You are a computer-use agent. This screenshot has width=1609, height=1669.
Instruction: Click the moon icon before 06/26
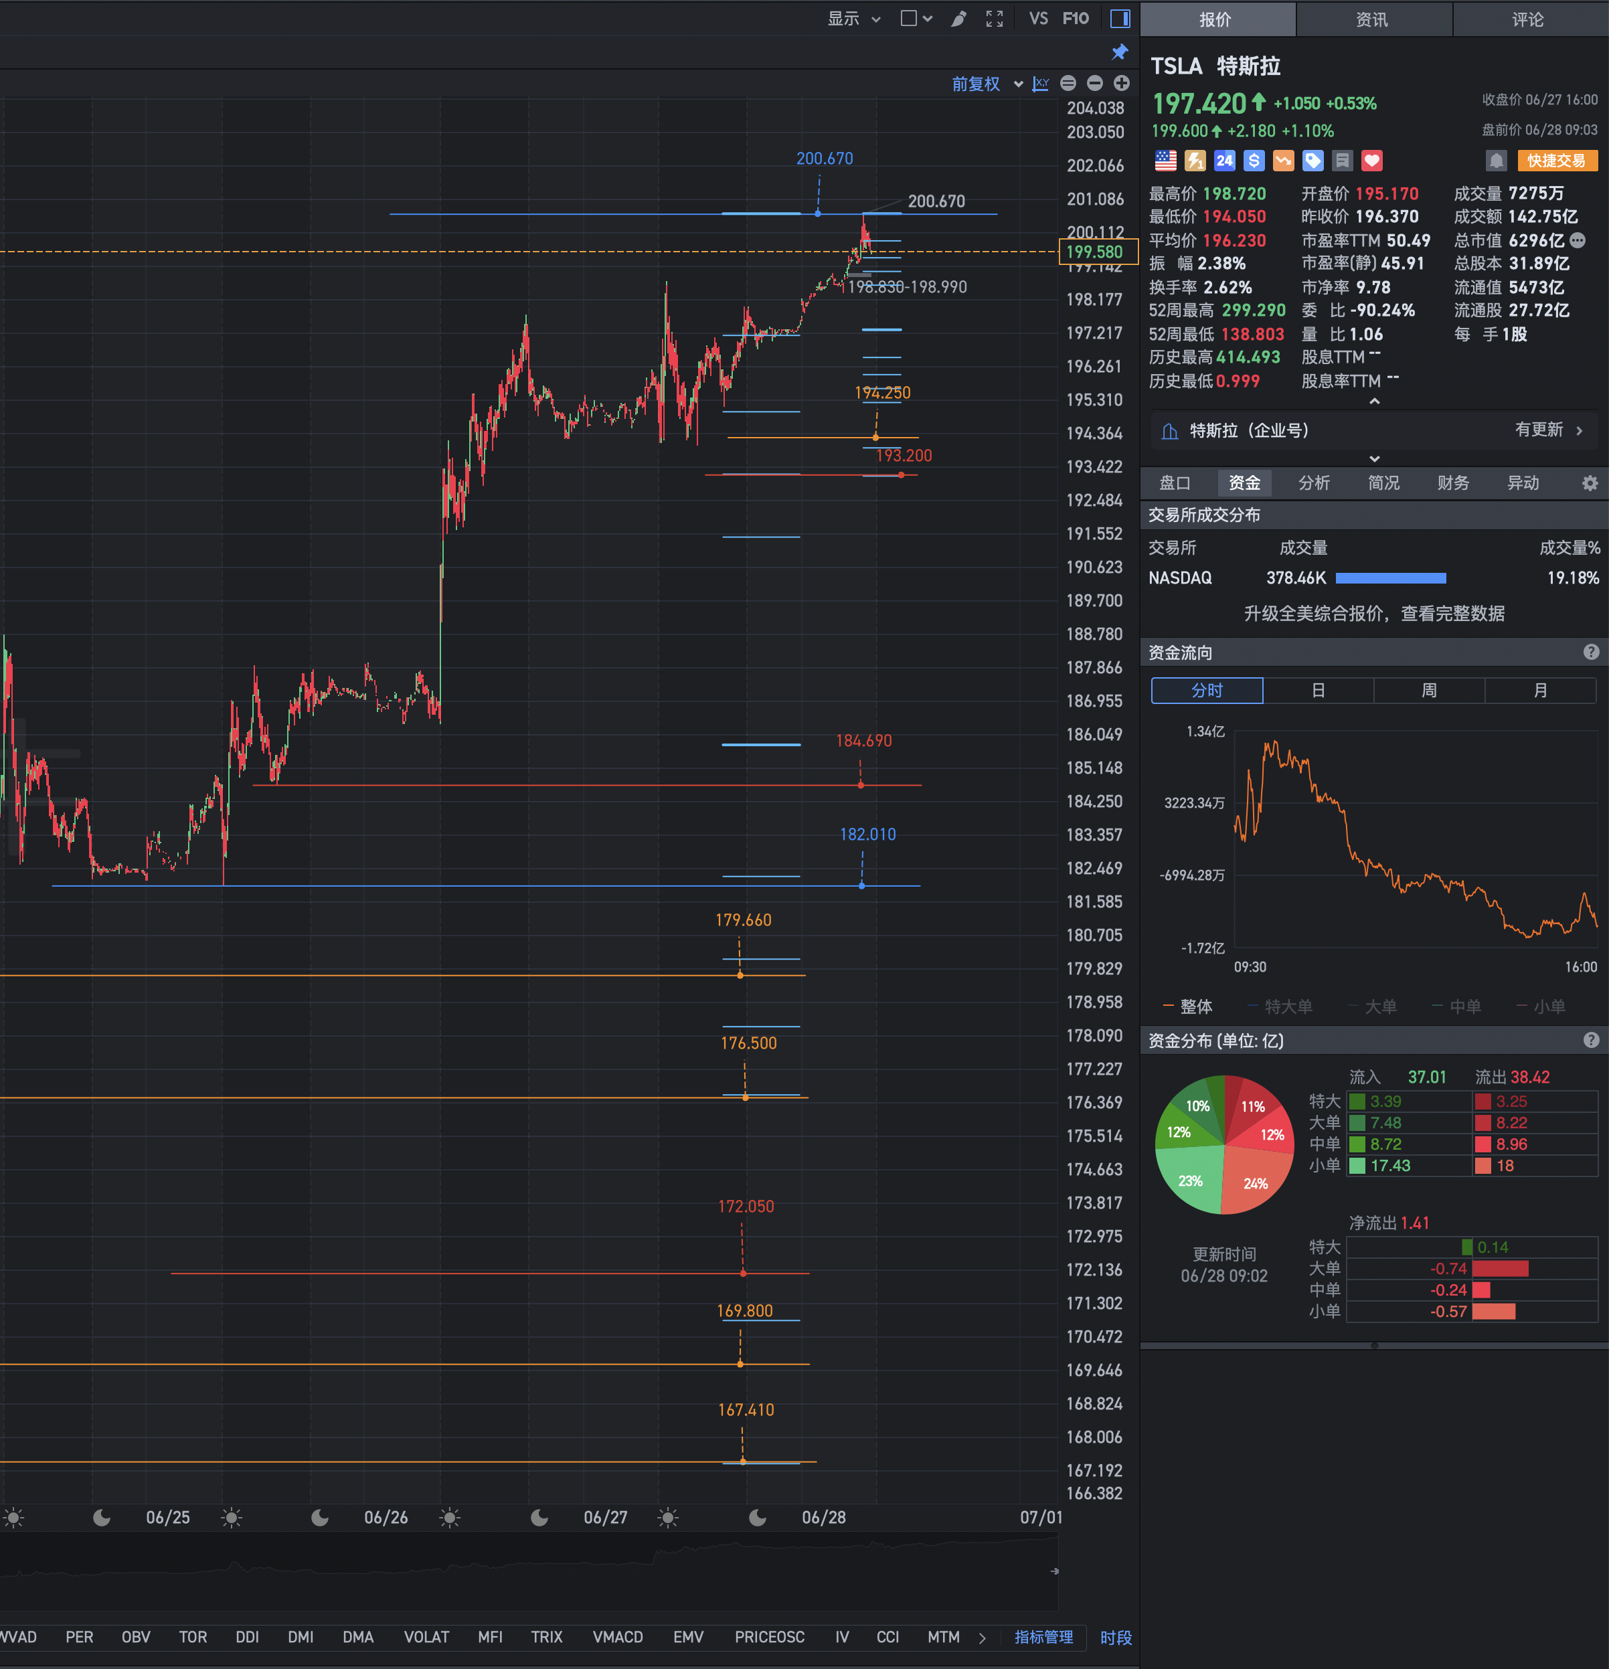(321, 1518)
